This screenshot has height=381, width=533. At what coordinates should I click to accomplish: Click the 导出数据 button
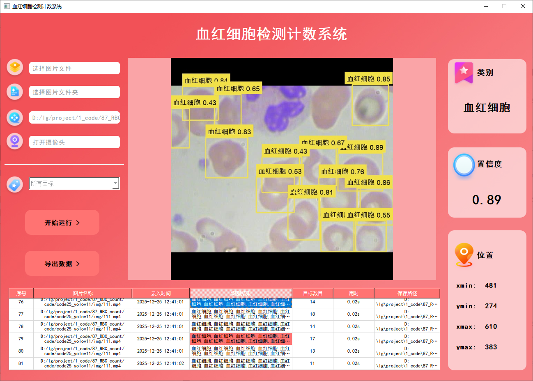coord(62,264)
